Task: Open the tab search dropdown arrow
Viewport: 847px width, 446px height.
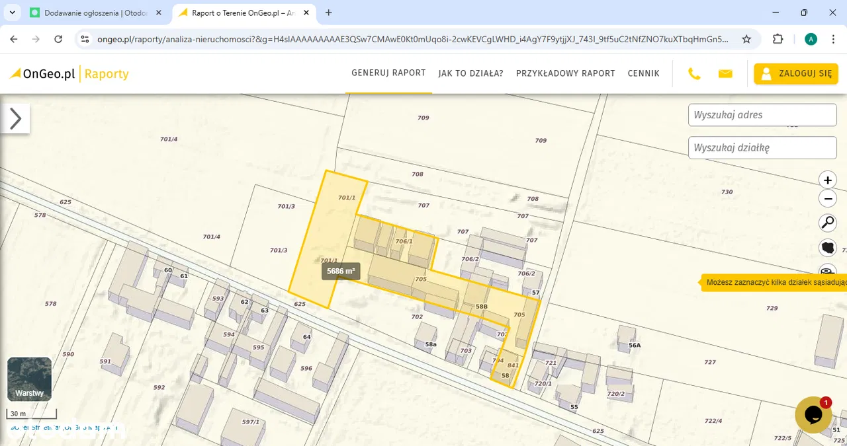Action: click(x=13, y=13)
